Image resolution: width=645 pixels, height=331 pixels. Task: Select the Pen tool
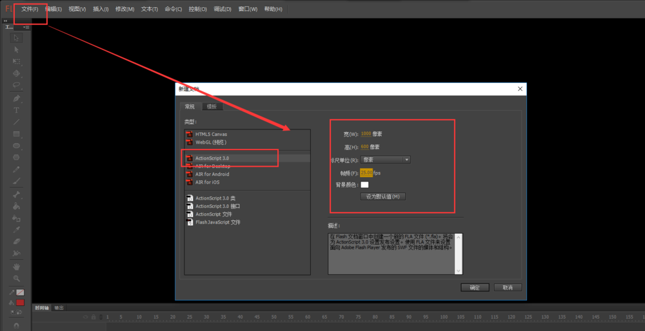point(17,99)
